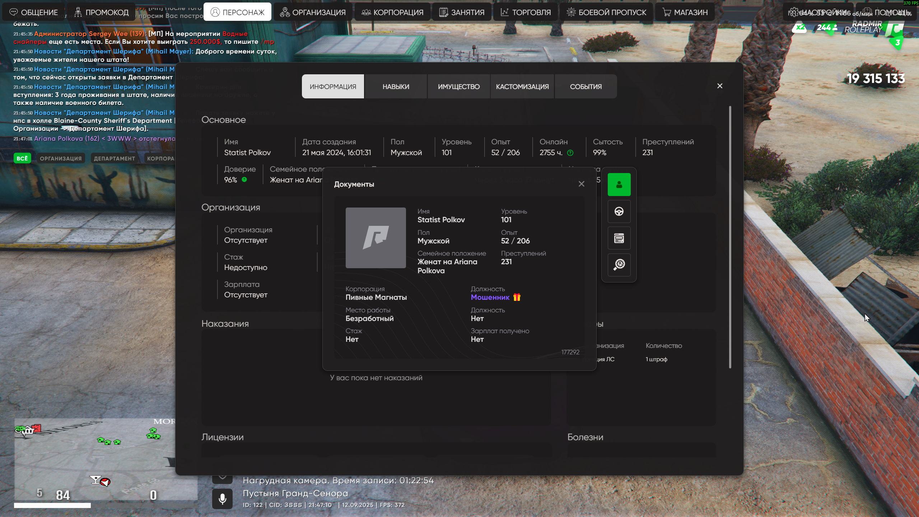Click the money balance 19 315 133
This screenshot has height=517, width=919.
(x=876, y=78)
